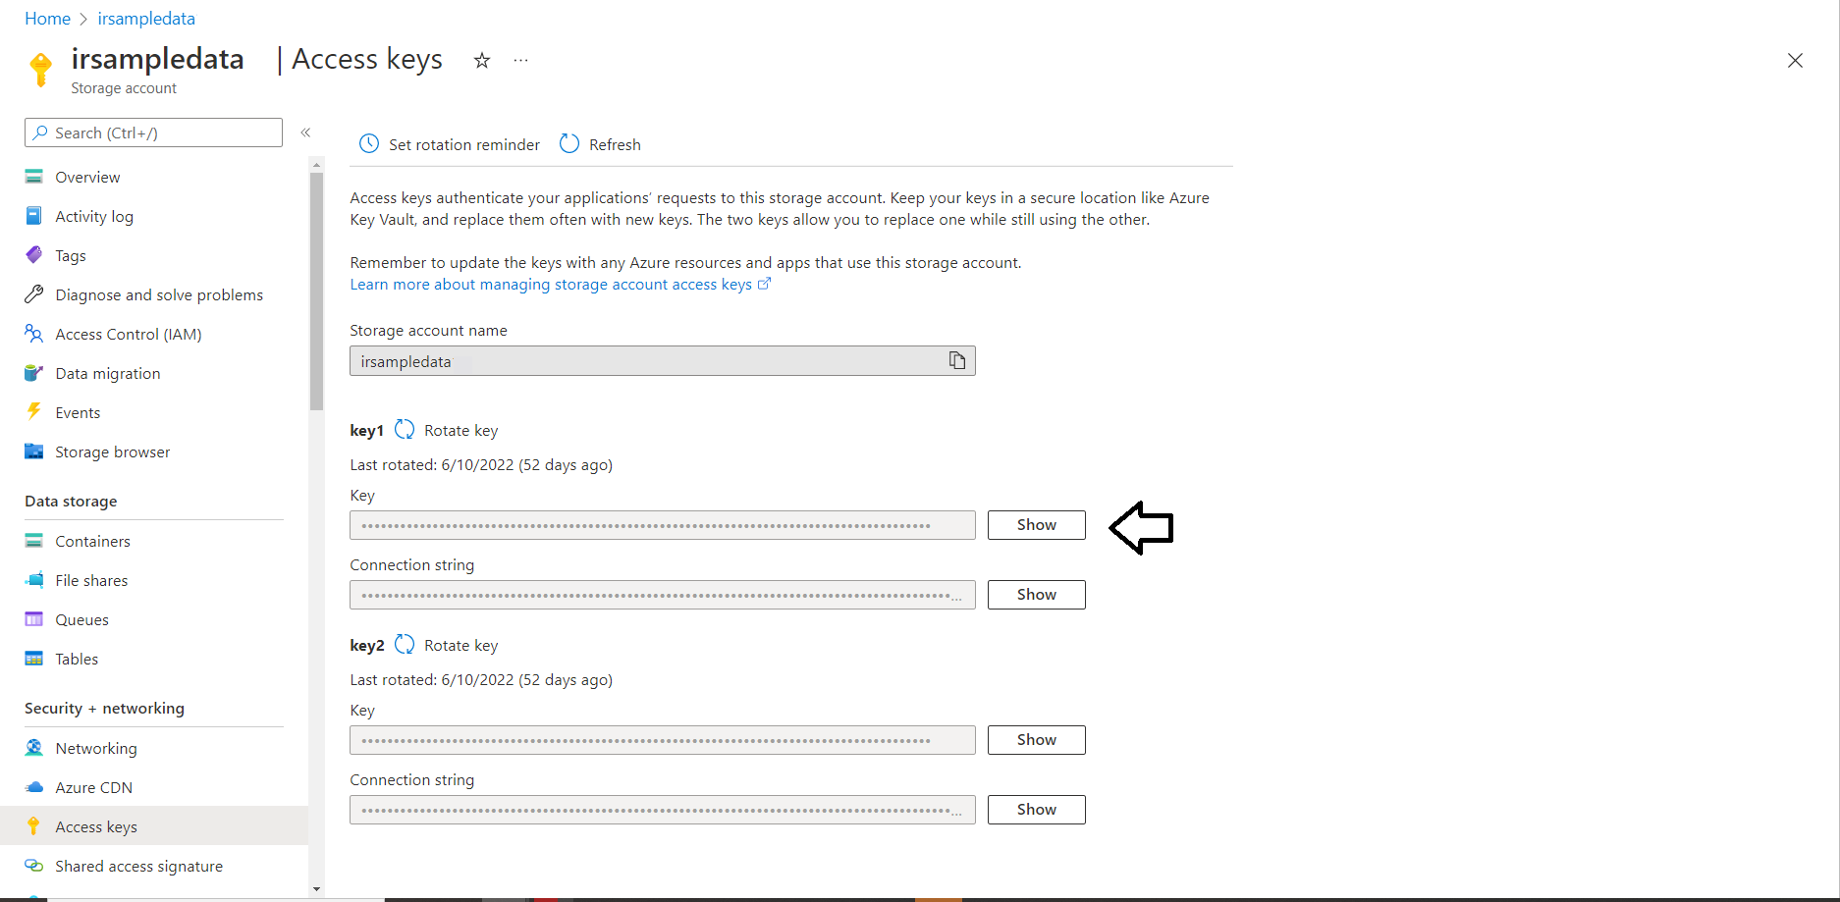Click the Refresh circular arrow icon
Viewport: 1840px width, 902px height.
click(x=569, y=143)
